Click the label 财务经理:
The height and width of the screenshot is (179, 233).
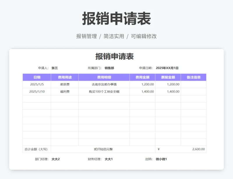pos(95,159)
